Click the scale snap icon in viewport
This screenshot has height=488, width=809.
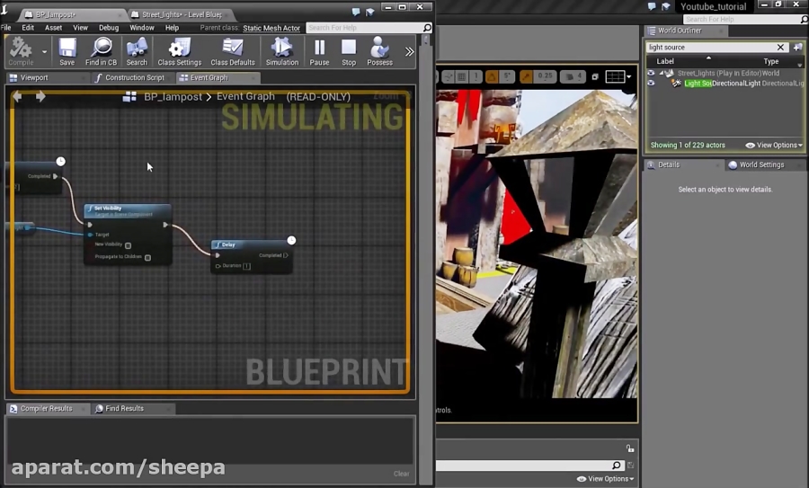click(x=526, y=76)
